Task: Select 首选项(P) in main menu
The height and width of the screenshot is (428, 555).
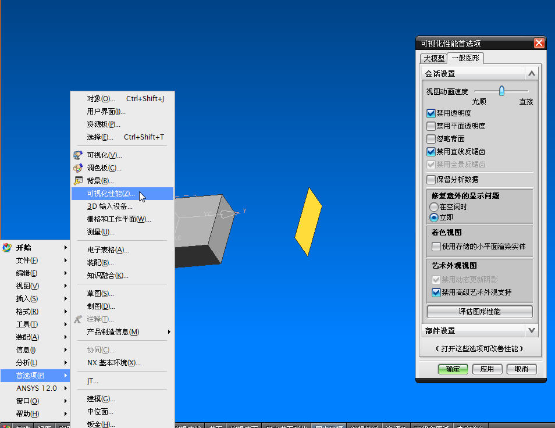Action: point(35,375)
